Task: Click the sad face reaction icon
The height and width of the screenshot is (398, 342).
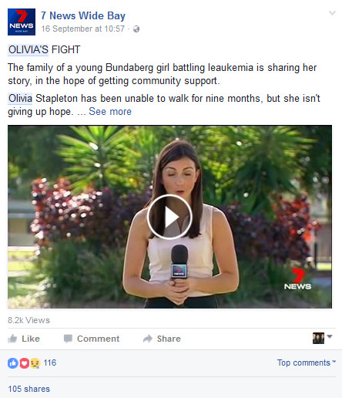Action: pyautogui.click(x=35, y=363)
